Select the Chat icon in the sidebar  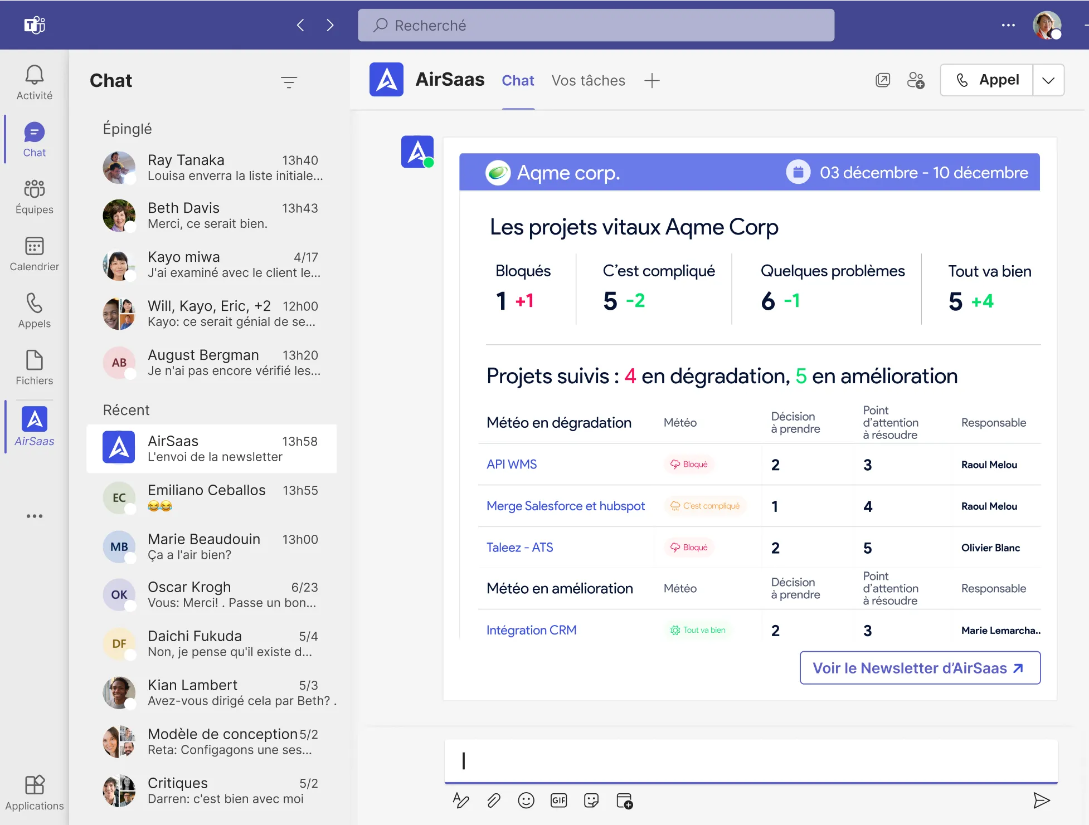pyautogui.click(x=34, y=139)
